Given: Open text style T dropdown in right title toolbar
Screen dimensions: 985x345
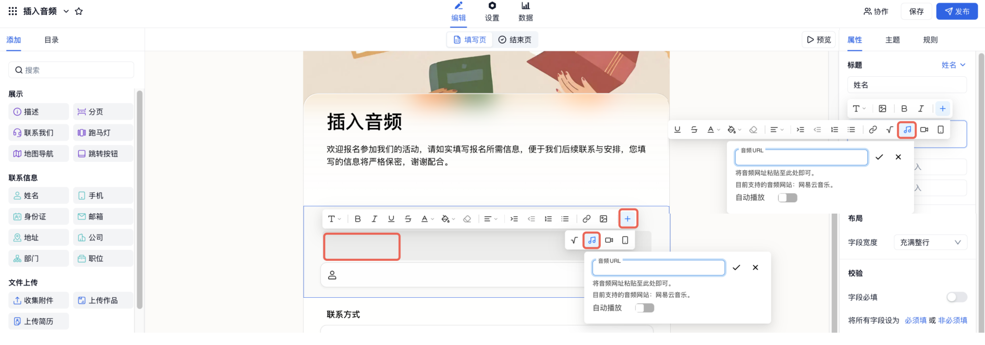Looking at the screenshot, I should click(859, 109).
